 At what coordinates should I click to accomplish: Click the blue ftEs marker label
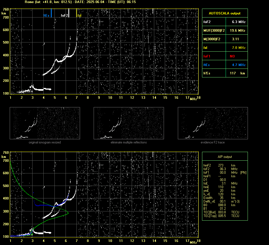(46, 16)
